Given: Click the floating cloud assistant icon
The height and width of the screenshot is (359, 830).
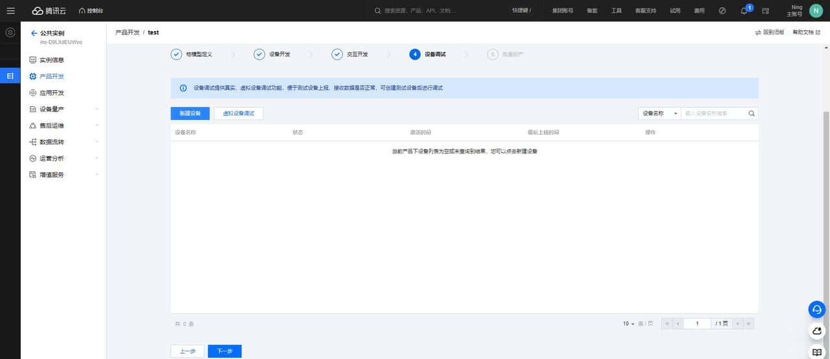Looking at the screenshot, I should [817, 331].
